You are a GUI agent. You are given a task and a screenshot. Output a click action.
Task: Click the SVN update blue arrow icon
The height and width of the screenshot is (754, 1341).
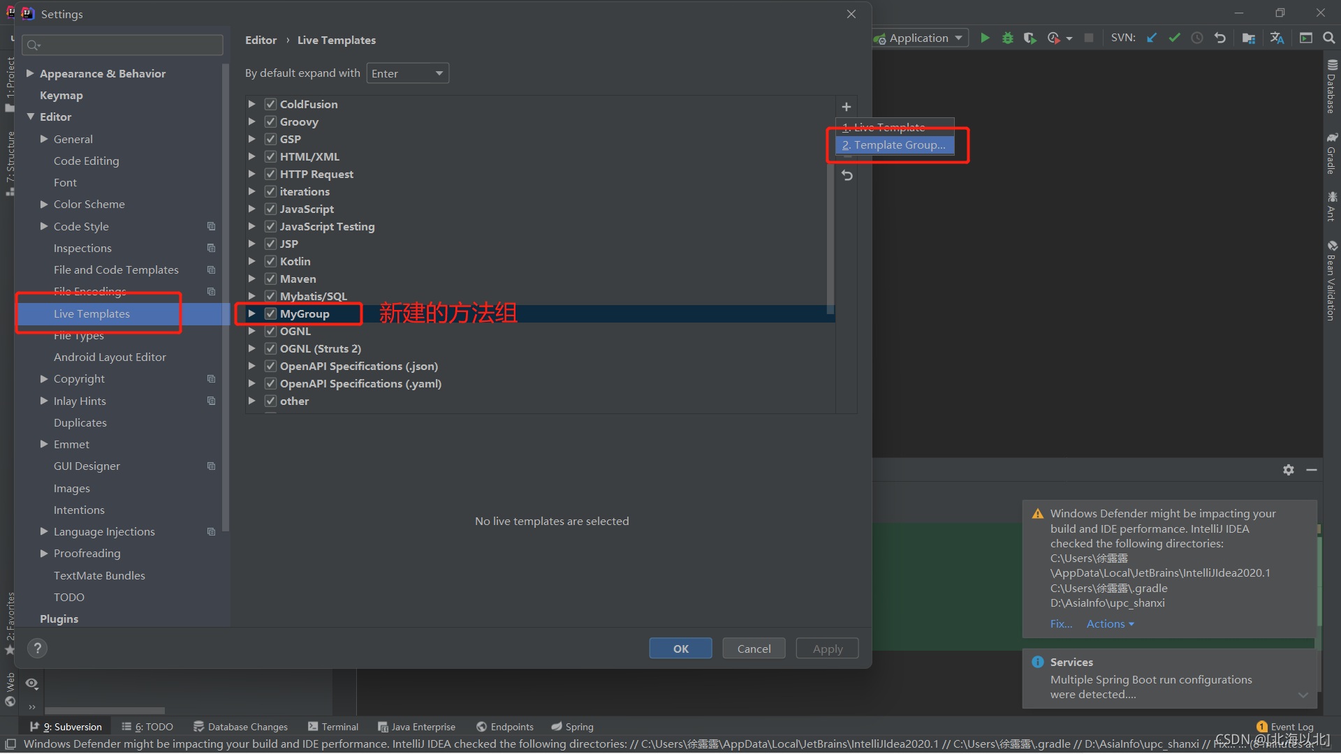(1152, 38)
